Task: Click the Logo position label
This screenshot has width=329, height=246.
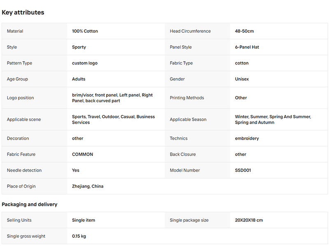Action: pos(20,98)
